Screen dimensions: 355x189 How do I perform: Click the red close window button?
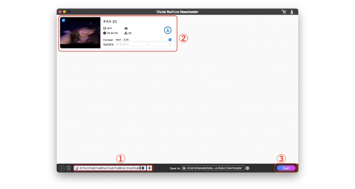(60, 12)
